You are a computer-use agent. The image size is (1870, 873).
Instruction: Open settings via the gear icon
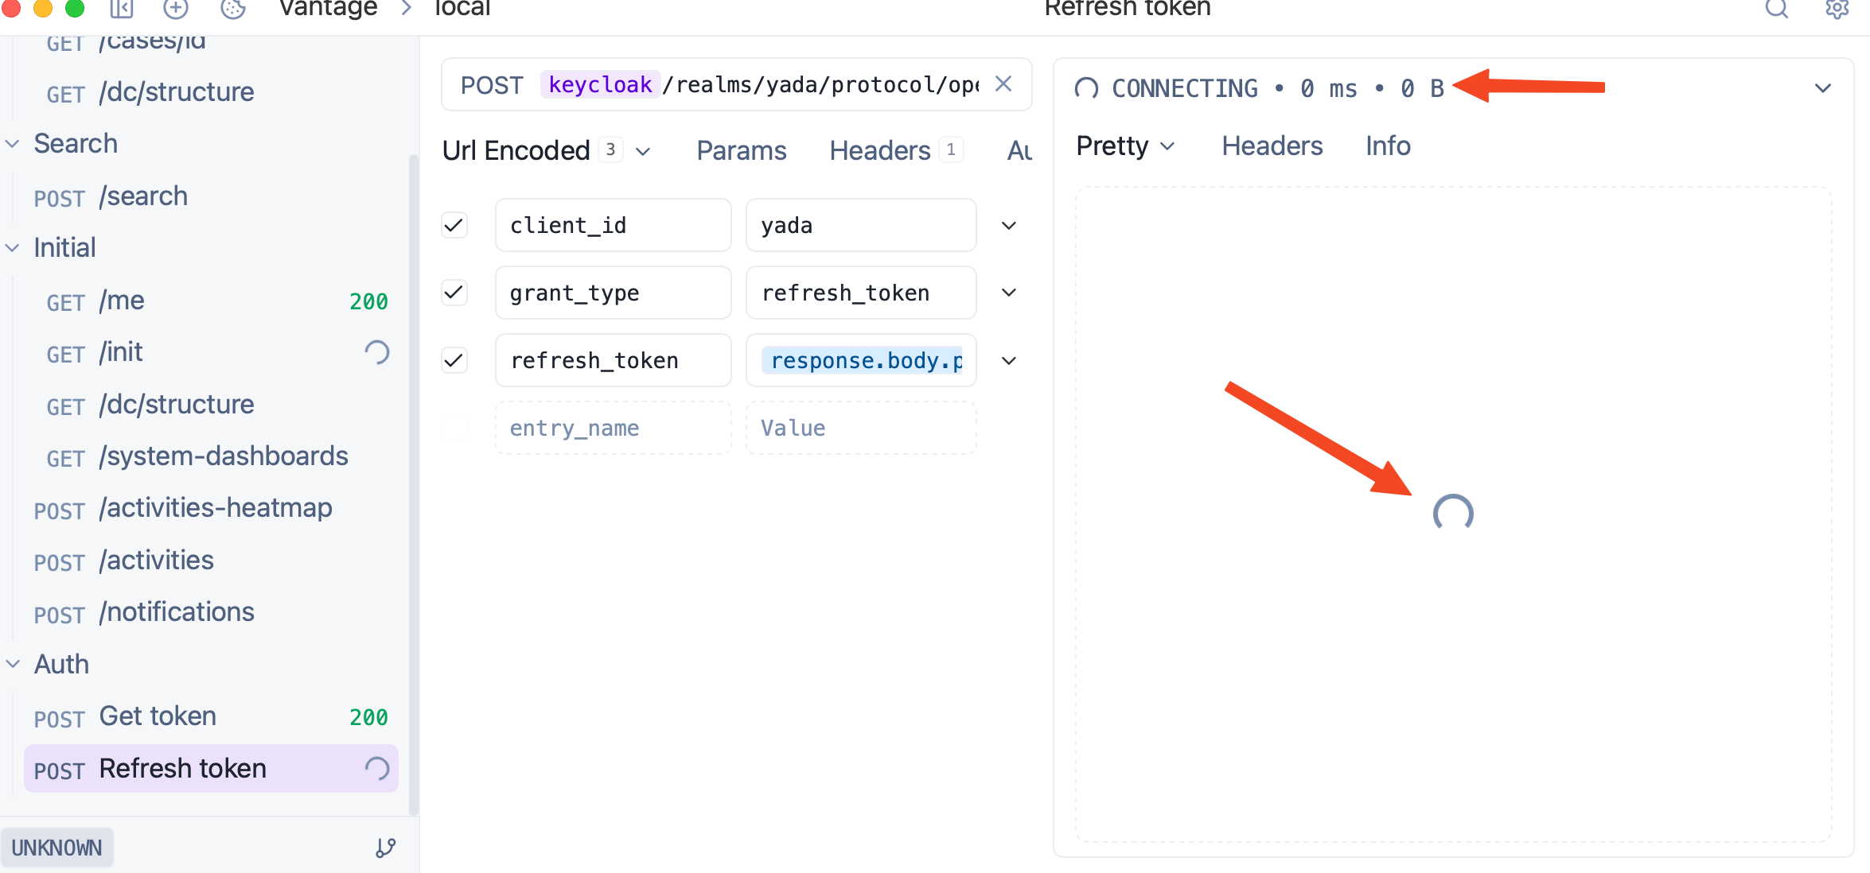point(1837,9)
